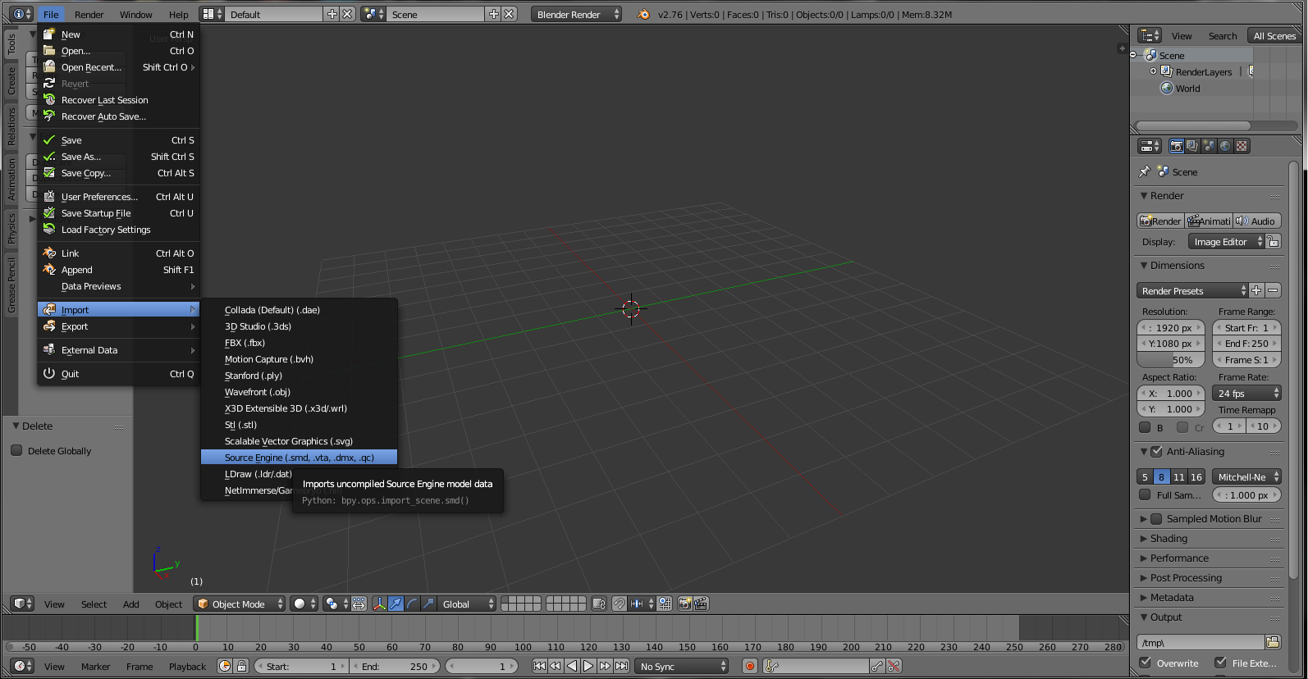
Task: Choose Source Engine (.smd, .vta, .dmx, .qc) import
Action: click(x=299, y=457)
